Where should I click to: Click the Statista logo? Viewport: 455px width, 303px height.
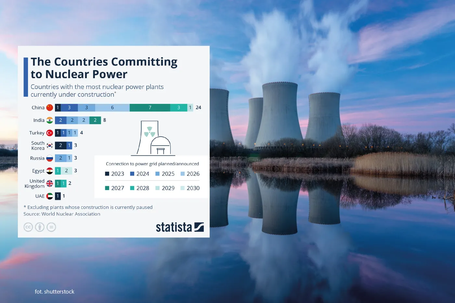click(179, 227)
